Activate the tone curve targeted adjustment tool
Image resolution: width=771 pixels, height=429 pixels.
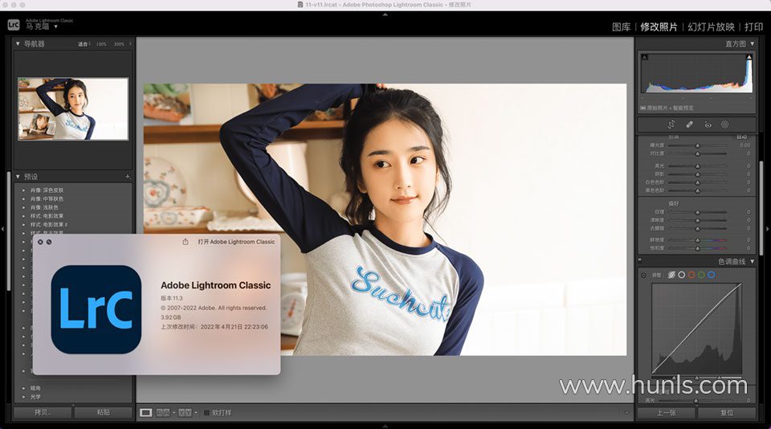(643, 275)
